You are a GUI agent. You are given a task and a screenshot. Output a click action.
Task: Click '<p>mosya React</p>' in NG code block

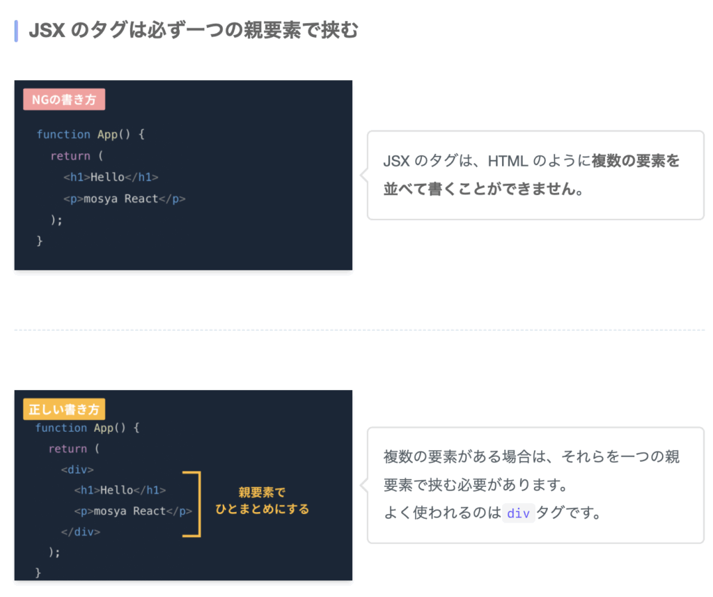tap(124, 199)
